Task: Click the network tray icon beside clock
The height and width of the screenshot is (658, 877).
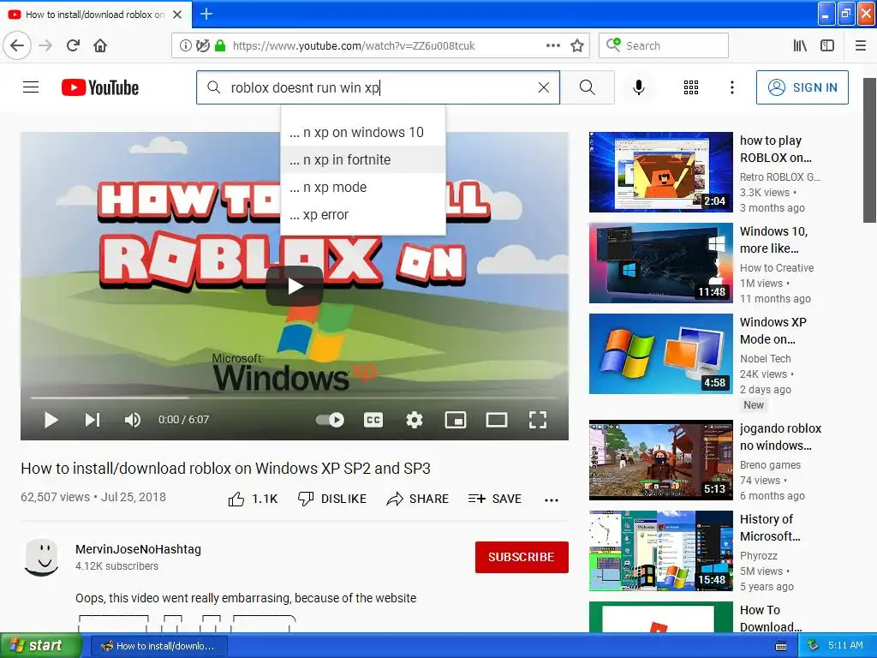Action: pyautogui.click(x=814, y=646)
